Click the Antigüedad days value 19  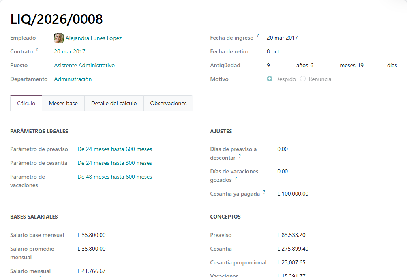[360, 65]
